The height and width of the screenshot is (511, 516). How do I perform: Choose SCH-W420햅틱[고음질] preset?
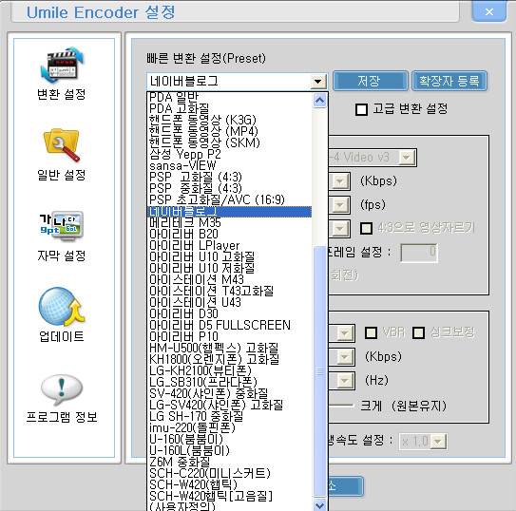[230, 496]
